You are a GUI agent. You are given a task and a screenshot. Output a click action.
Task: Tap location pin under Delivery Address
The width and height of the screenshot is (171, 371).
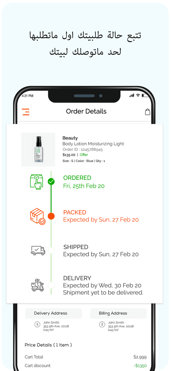tap(37, 325)
